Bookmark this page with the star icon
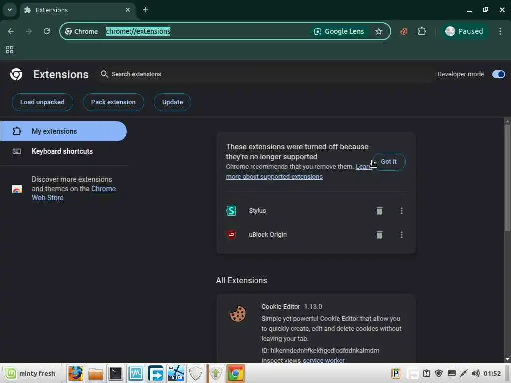 pos(379,31)
